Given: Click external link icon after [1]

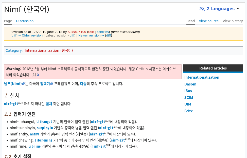Looking at the screenshot, I should coord(38,74).
